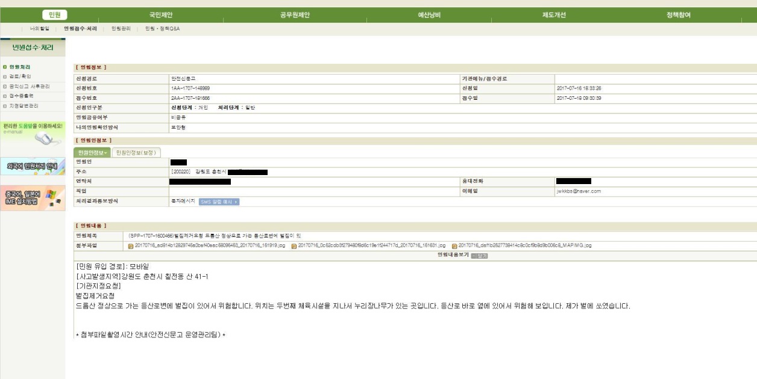The image size is (757, 379).
Task: Click the first attachment file icon
Action: (x=131, y=246)
